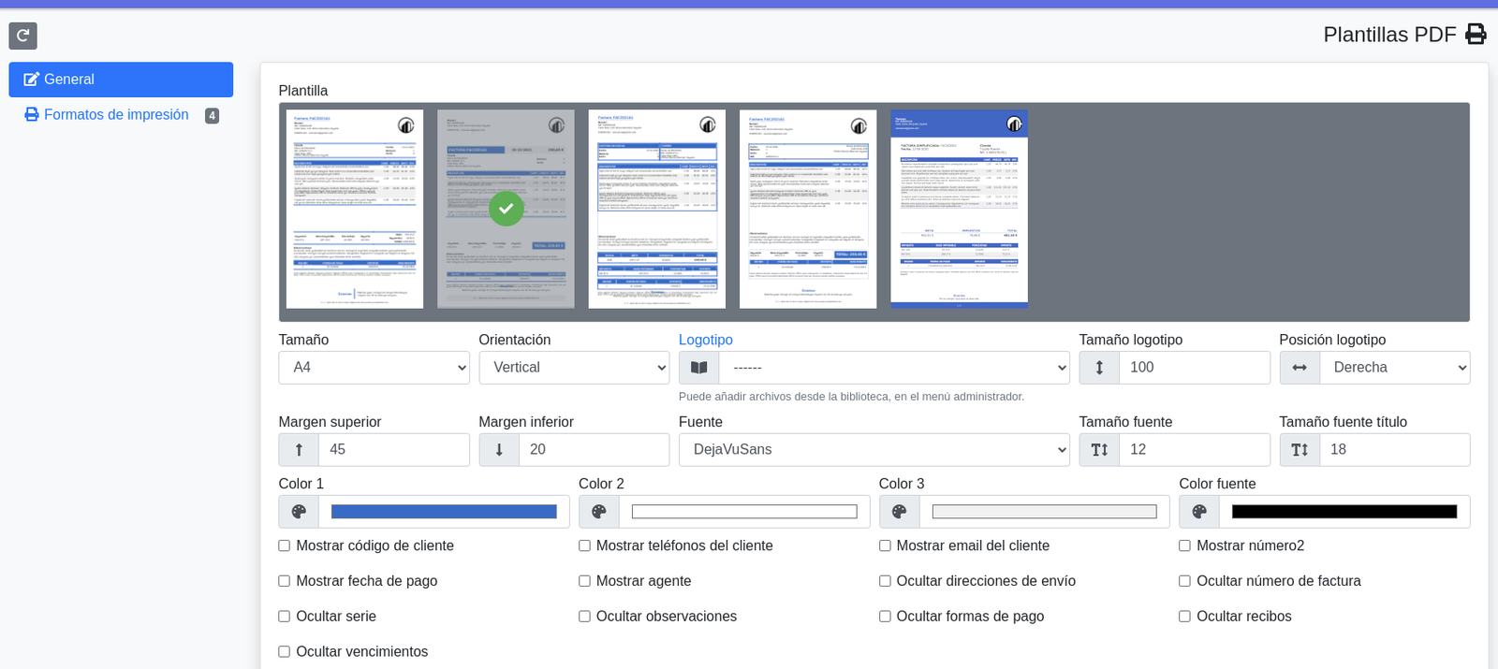This screenshot has height=669, width=1498.
Task: Select the third template thumbnail
Action: pyautogui.click(x=657, y=210)
